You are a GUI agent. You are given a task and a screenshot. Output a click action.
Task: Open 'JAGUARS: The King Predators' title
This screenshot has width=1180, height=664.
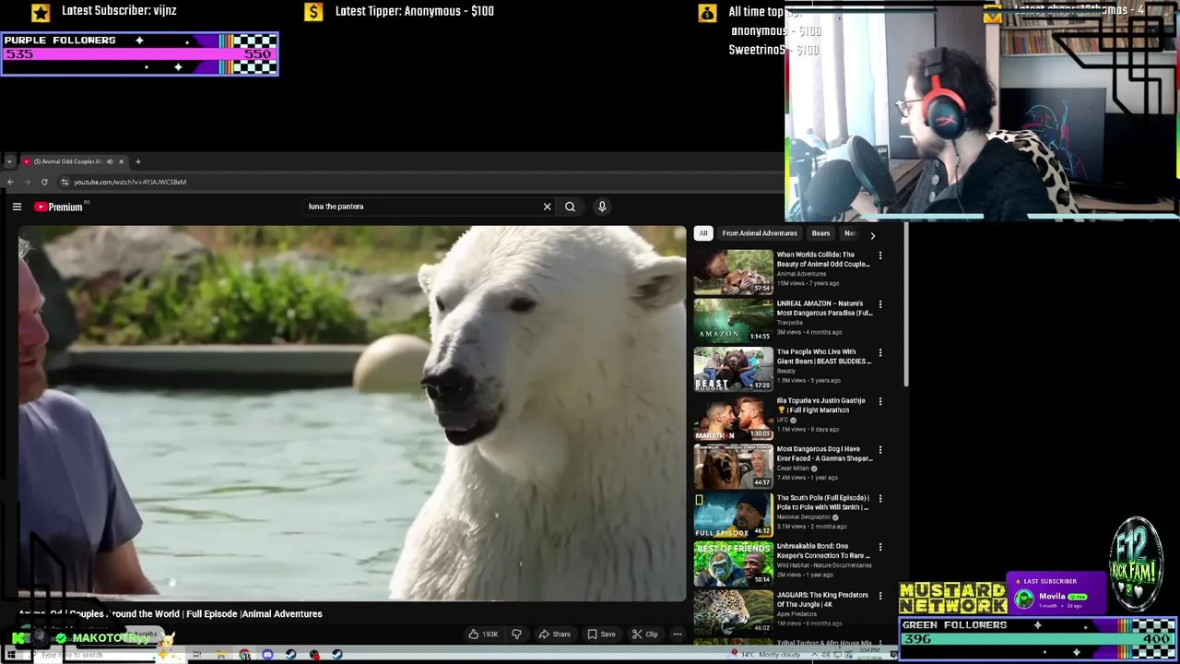[820, 599]
